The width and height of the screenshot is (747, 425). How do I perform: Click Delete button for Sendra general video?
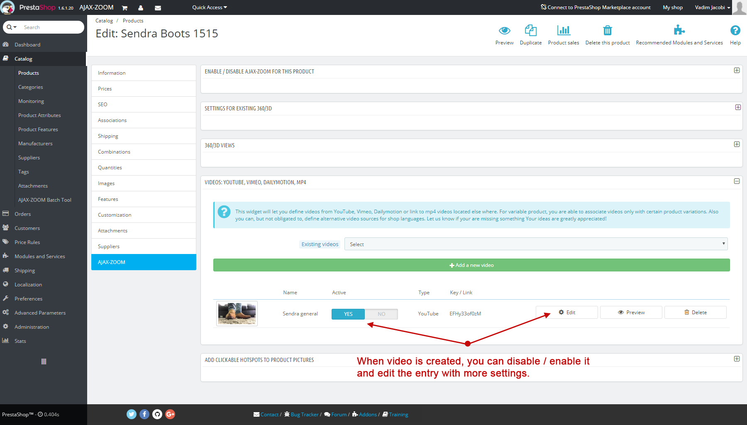pyautogui.click(x=695, y=313)
